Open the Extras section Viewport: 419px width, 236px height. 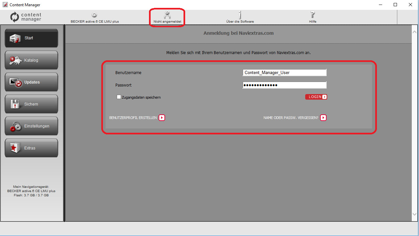coord(31,148)
